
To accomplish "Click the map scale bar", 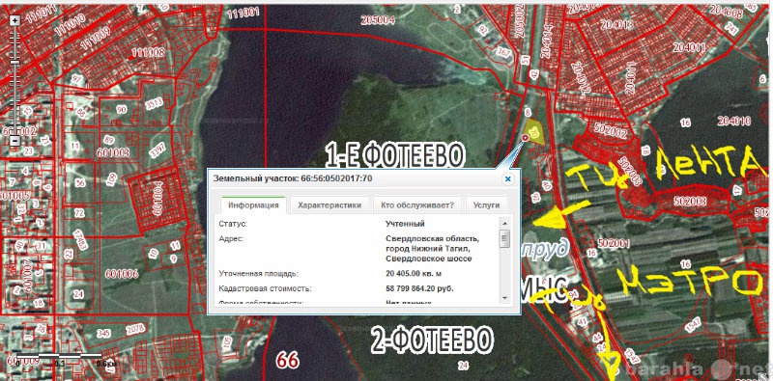I will pyautogui.click(x=58, y=359).
